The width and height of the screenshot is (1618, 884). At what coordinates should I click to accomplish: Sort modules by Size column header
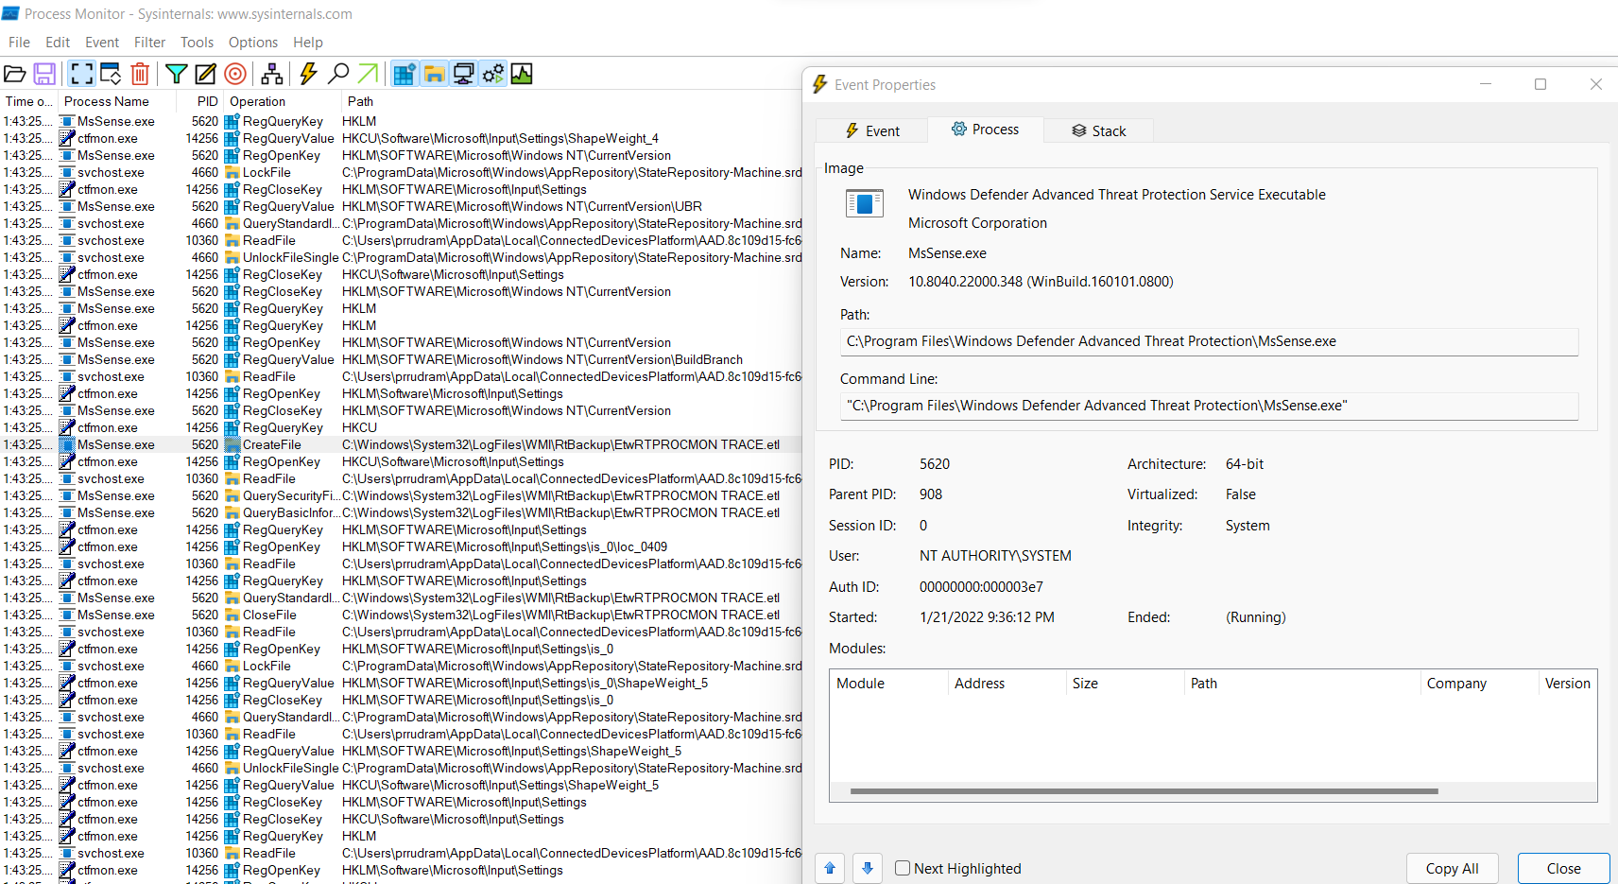[x=1125, y=684]
